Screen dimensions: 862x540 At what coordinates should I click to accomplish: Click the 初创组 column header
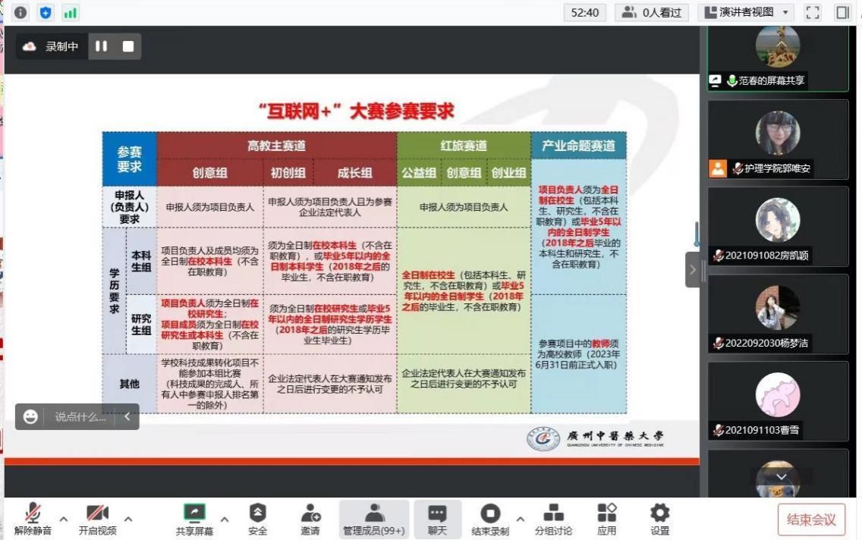[x=288, y=172]
